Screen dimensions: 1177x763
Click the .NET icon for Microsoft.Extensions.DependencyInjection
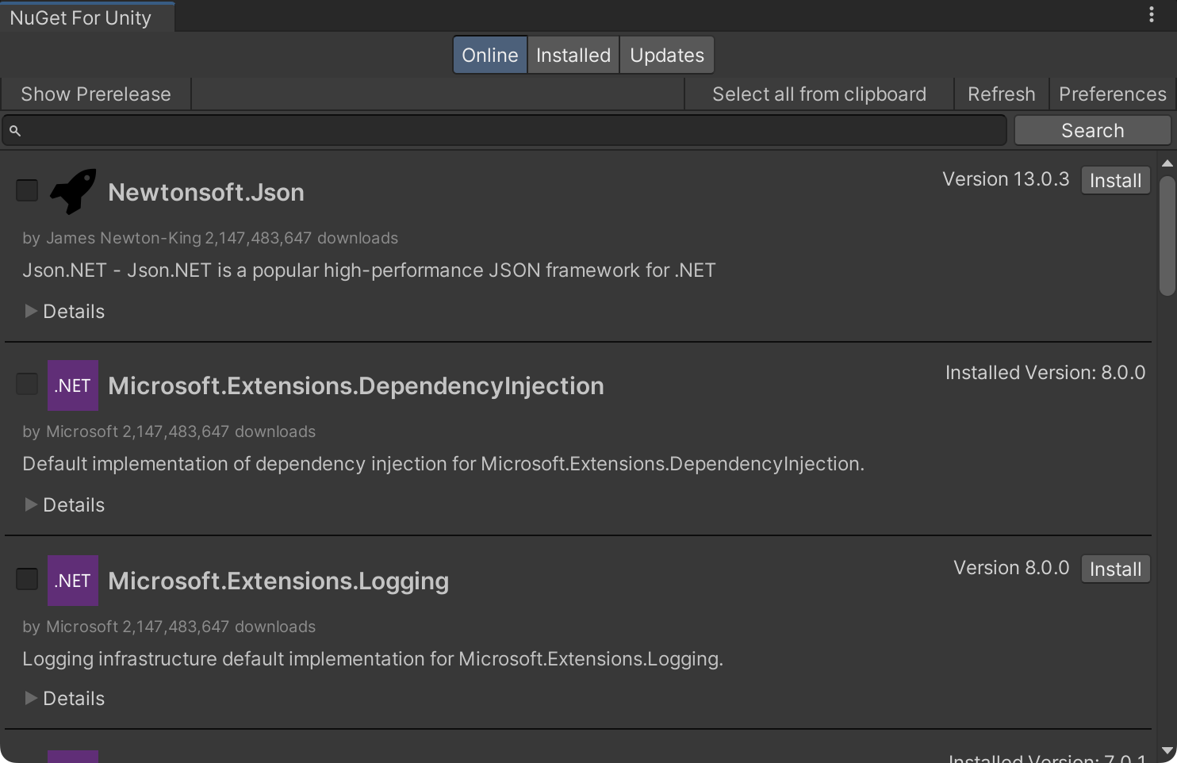click(72, 385)
